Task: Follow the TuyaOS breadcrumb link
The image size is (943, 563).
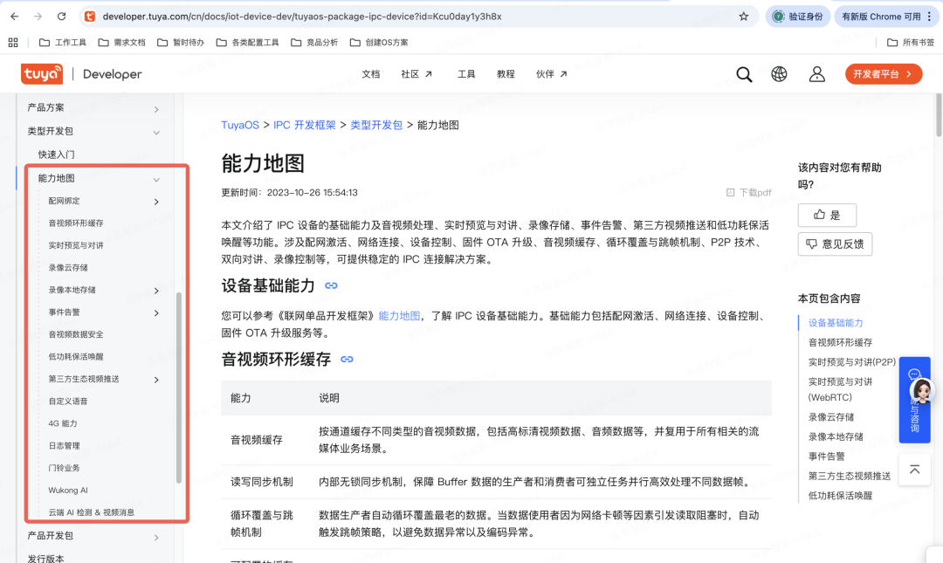Action: tap(239, 125)
